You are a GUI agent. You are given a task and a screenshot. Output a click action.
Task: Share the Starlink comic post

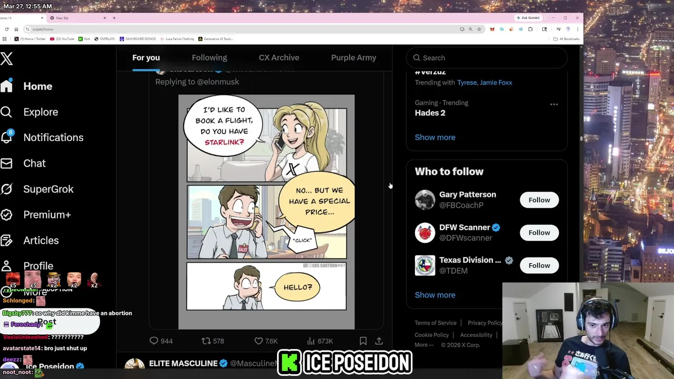(379, 341)
